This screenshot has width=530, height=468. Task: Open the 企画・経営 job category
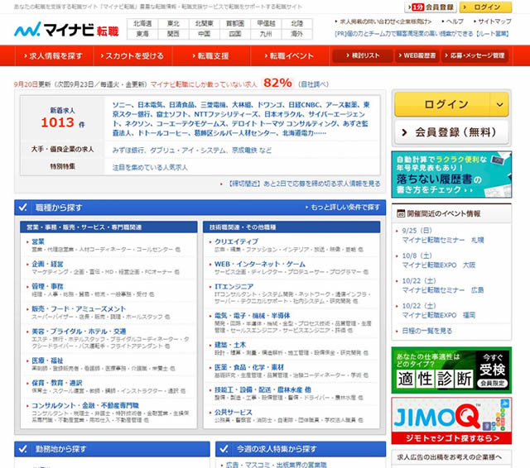click(x=47, y=264)
